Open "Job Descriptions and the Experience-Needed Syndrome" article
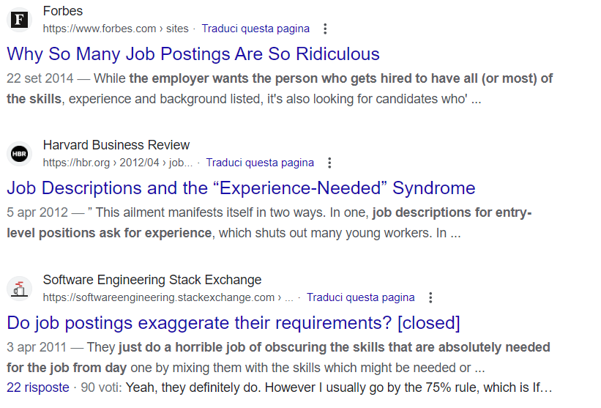601x408 pixels. (x=241, y=188)
